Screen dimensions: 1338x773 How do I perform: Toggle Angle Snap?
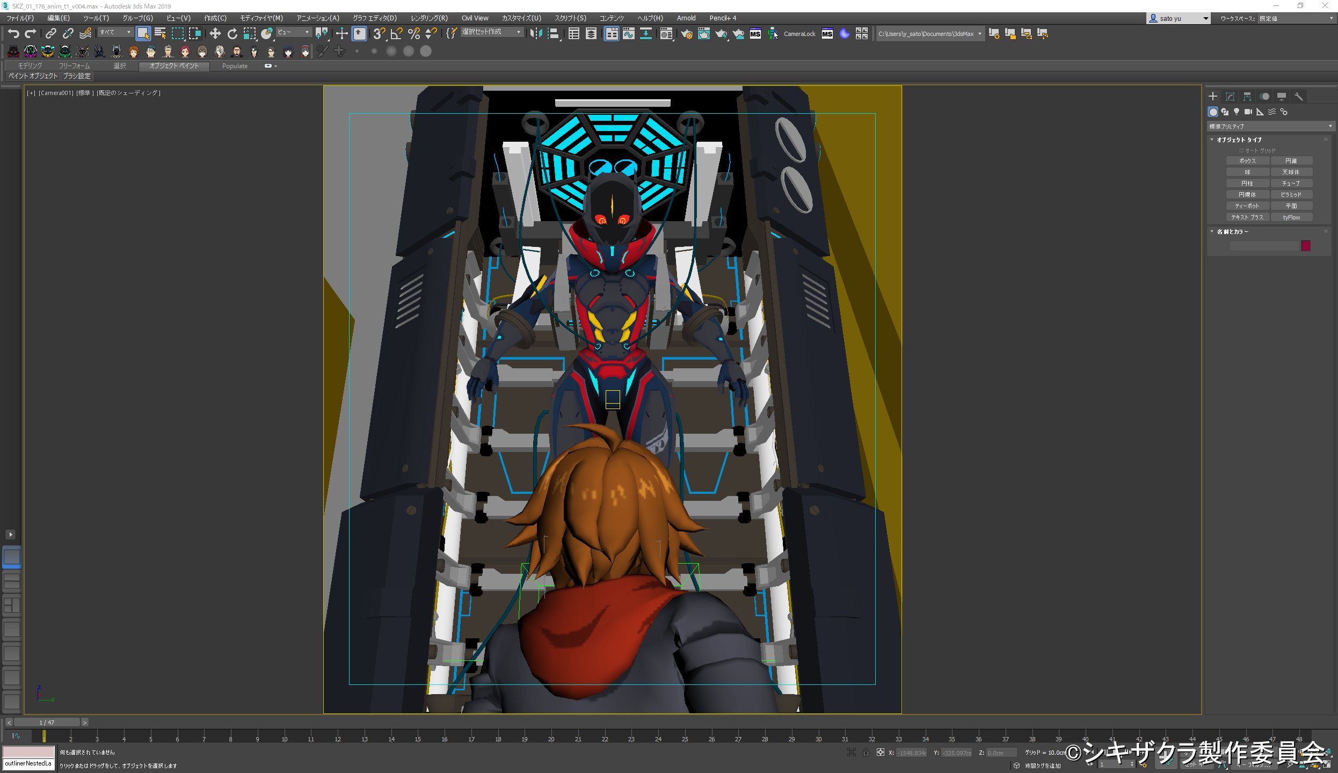click(x=396, y=34)
